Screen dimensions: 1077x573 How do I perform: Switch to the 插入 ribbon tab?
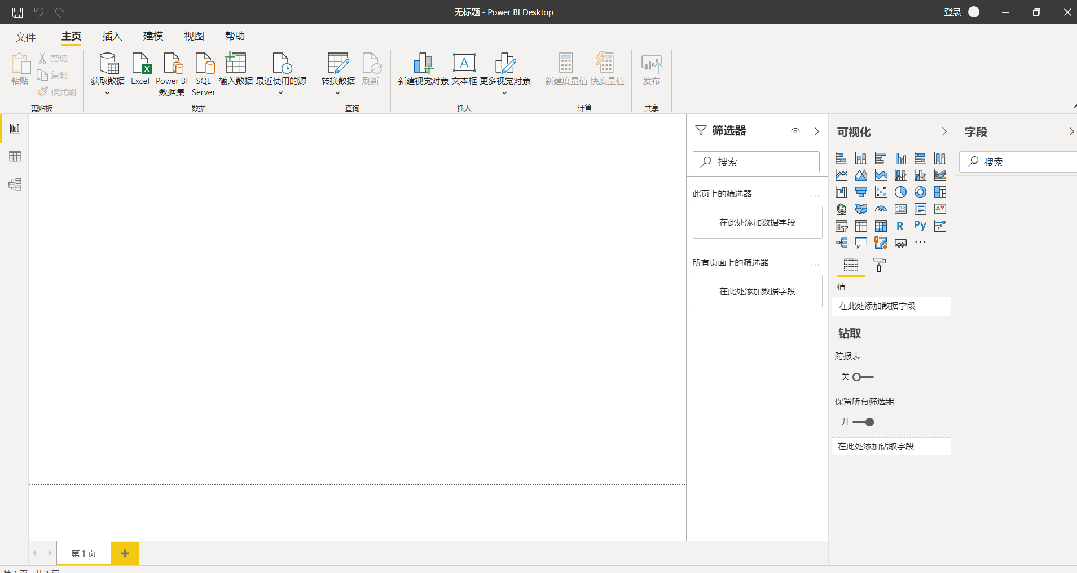tap(112, 36)
